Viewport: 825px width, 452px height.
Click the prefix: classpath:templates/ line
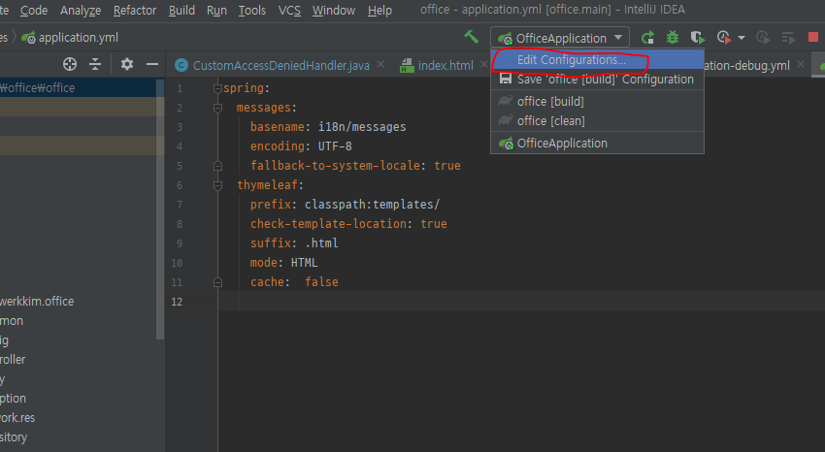(345, 205)
